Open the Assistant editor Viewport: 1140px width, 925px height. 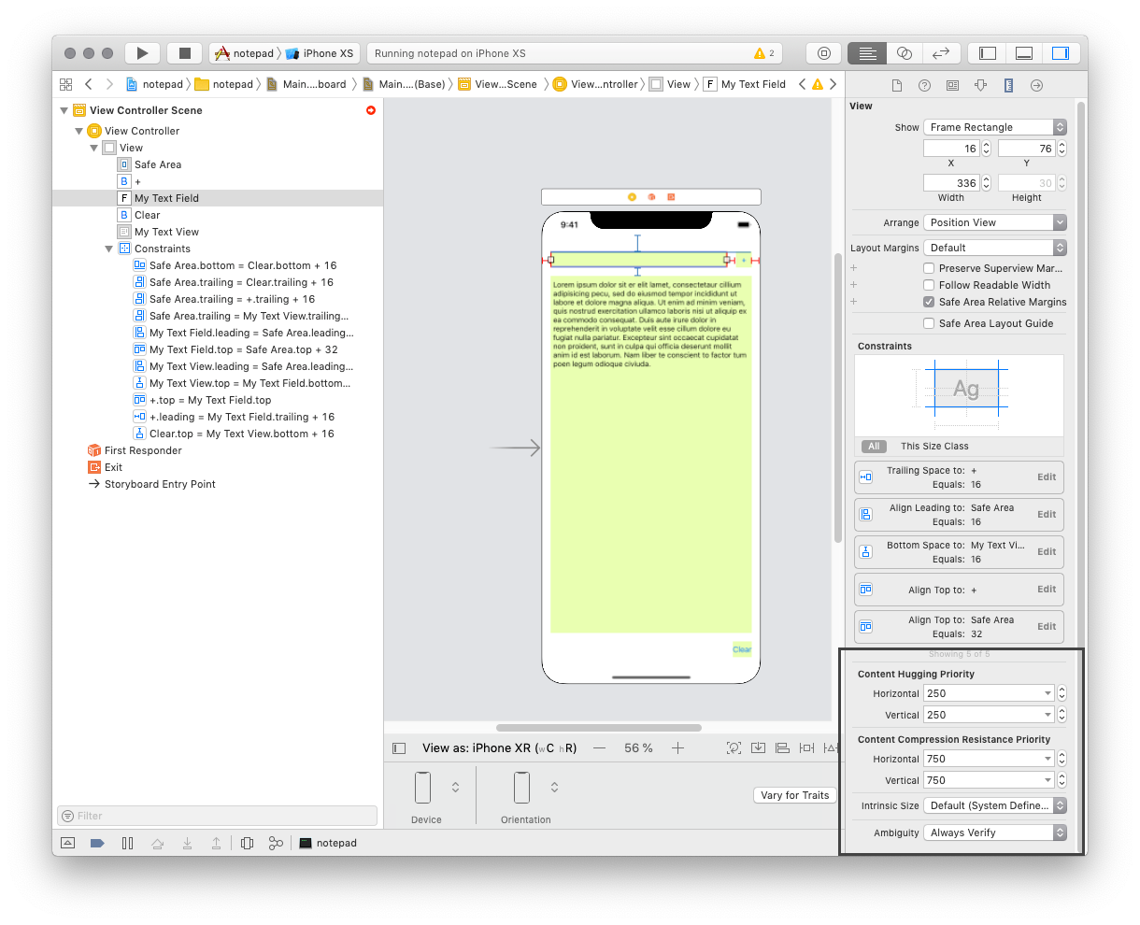coord(905,53)
